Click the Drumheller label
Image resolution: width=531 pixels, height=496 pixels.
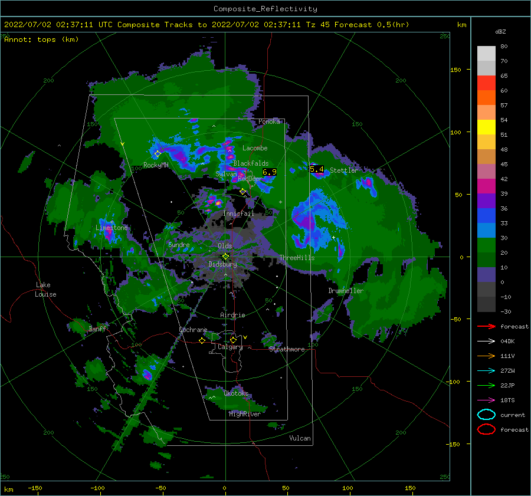[346, 291]
